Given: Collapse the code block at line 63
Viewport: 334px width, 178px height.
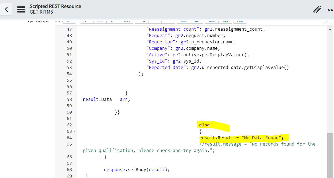Looking at the screenshot, I should click(x=74, y=131).
